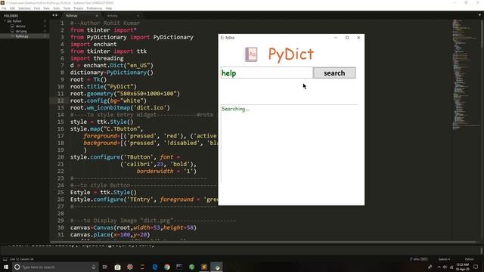Screen dimensions: 484x272
Task: Minimize the PyDict window
Action: pos(336,38)
